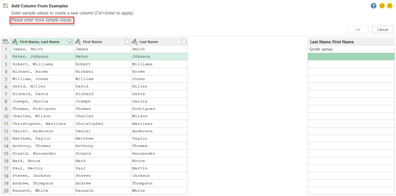Uncheck the First Name, Last Name column checkbox
The height and width of the screenshot is (196, 396).
70,42
